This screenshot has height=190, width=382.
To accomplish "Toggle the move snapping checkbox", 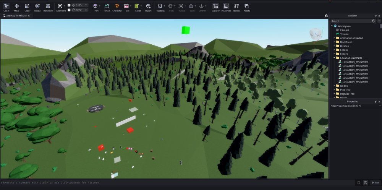I will 69,5.
